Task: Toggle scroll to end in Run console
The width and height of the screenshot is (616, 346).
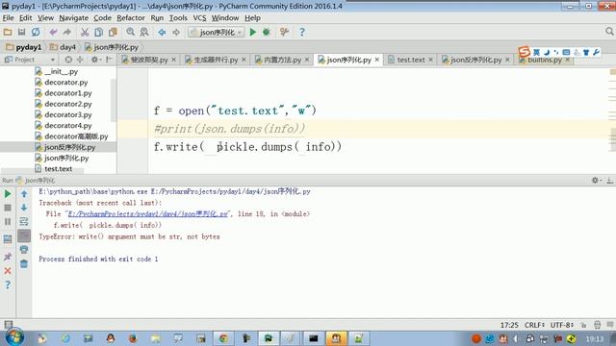Action: [24, 235]
